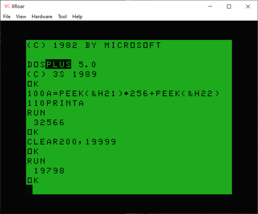The image size is (258, 214).
Task: Click BASIC line 100 with PEEK(&H21)
Action: [x=123, y=93]
